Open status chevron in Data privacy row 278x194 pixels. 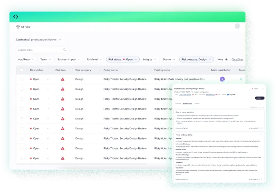click(48, 79)
